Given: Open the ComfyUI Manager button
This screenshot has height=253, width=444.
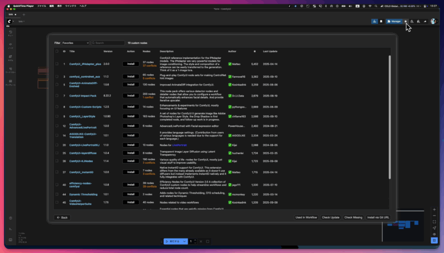Looking at the screenshot, I should point(394,21).
